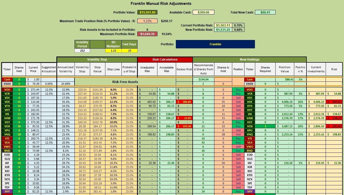The height and width of the screenshot is (195, 344).
Task: Click the Suggested Allocation column header
Action: 48,69
